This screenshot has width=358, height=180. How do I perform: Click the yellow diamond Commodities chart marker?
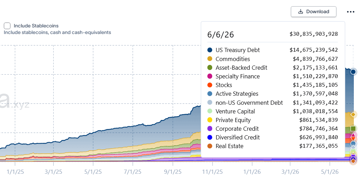(x=353, y=114)
